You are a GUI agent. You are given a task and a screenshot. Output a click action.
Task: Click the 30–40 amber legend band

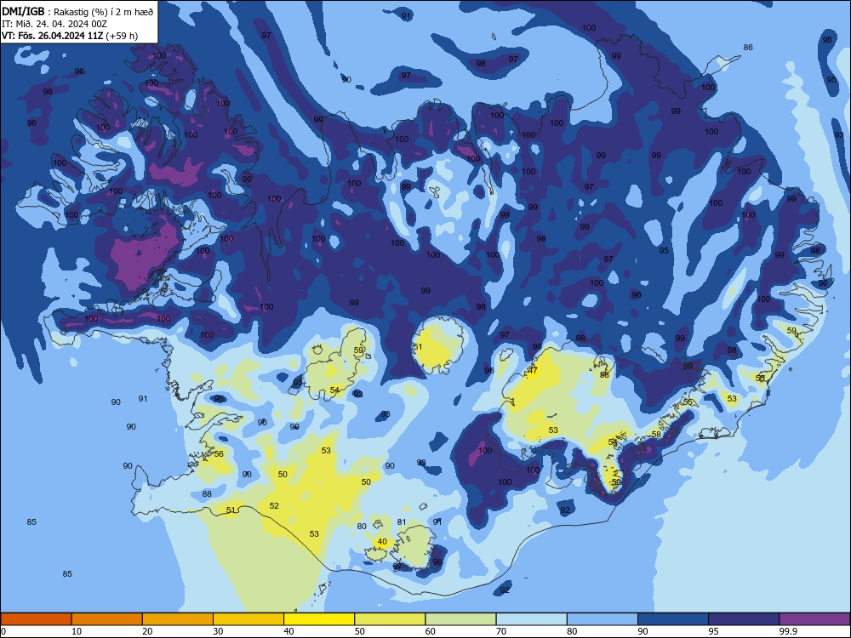pyautogui.click(x=248, y=619)
